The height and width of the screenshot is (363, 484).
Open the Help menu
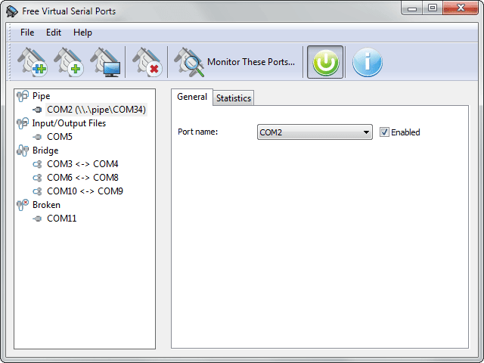click(82, 33)
